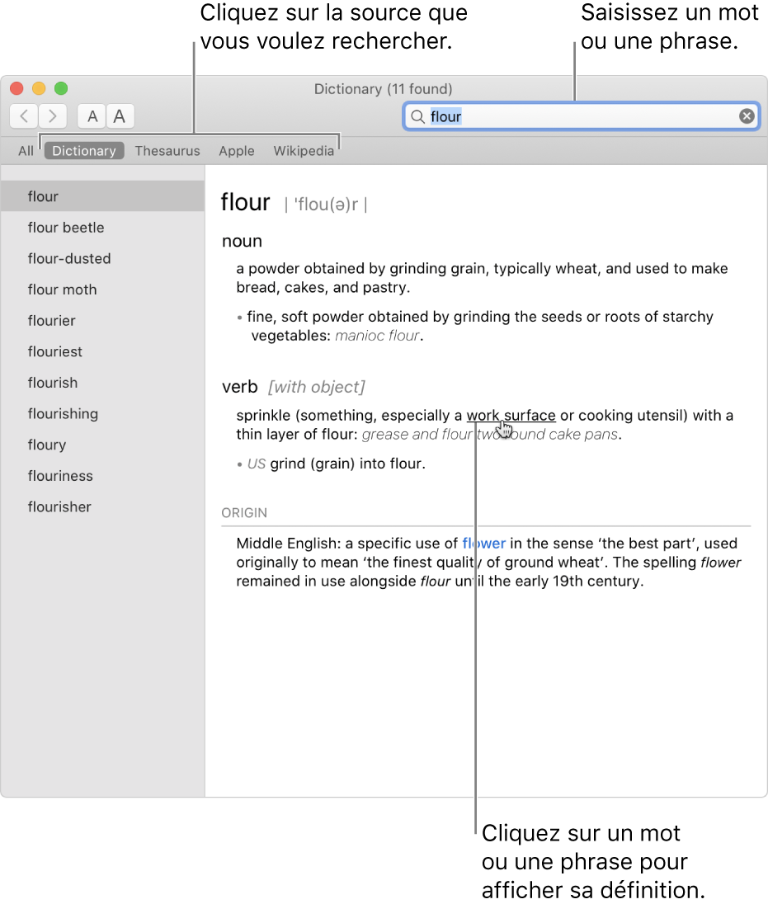Follow the blue 'flower' link in Origin
Image resolution: width=768 pixels, height=904 pixels.
(x=483, y=543)
